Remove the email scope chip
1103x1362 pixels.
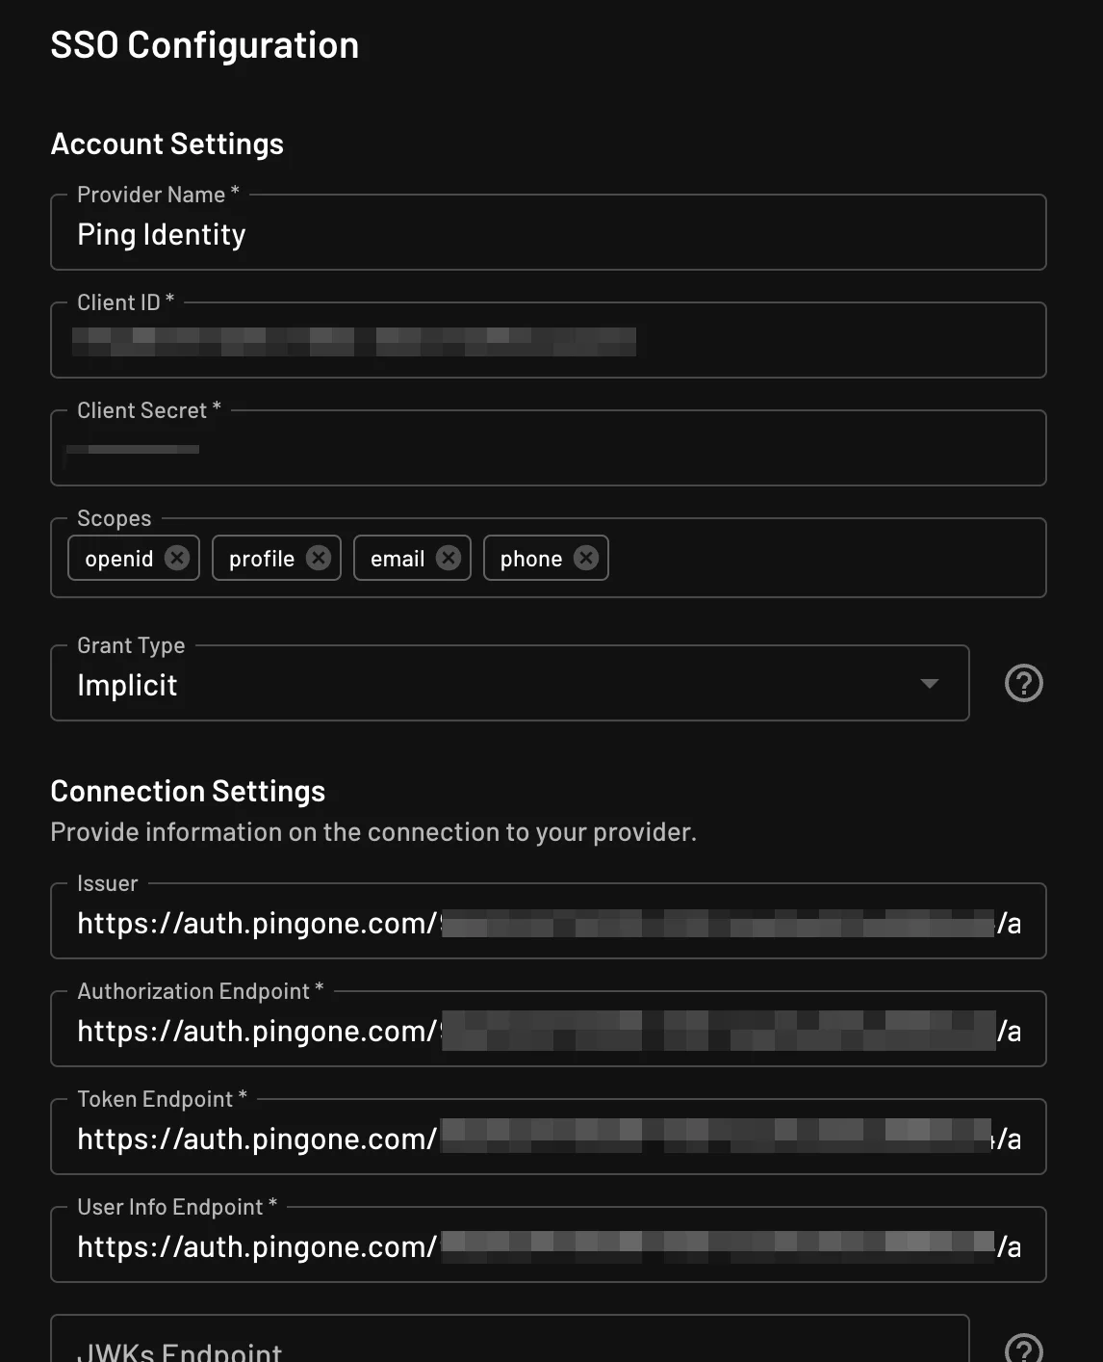pyautogui.click(x=449, y=558)
